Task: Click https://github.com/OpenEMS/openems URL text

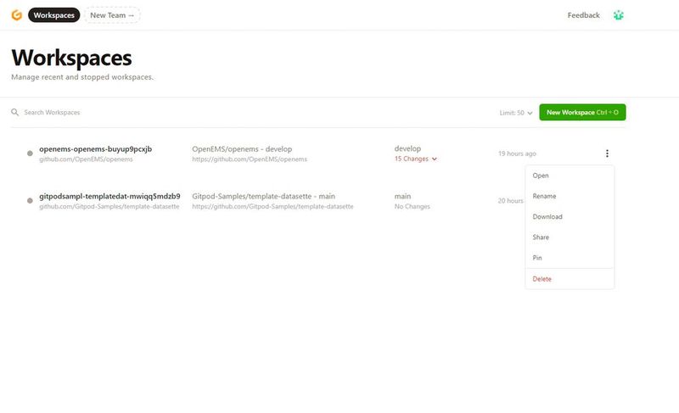Action: 250,159
